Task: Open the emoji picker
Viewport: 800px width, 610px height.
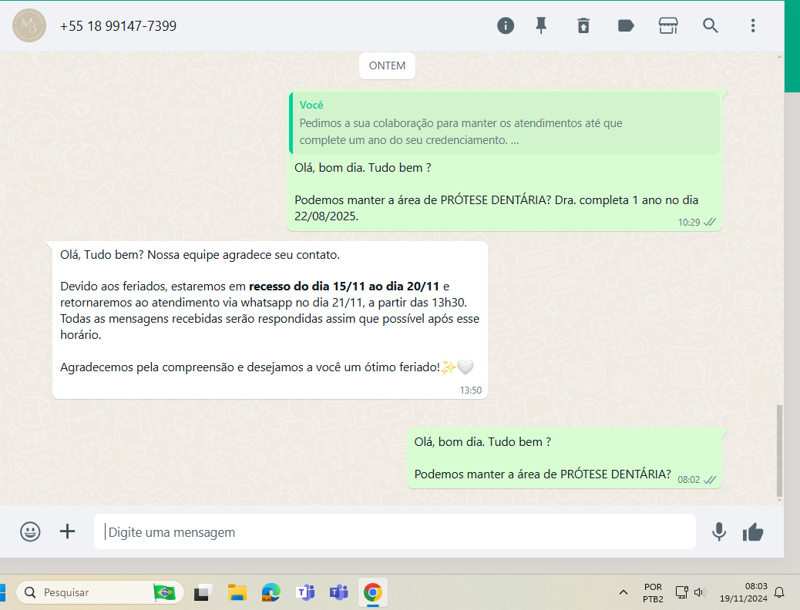Action: (x=30, y=531)
